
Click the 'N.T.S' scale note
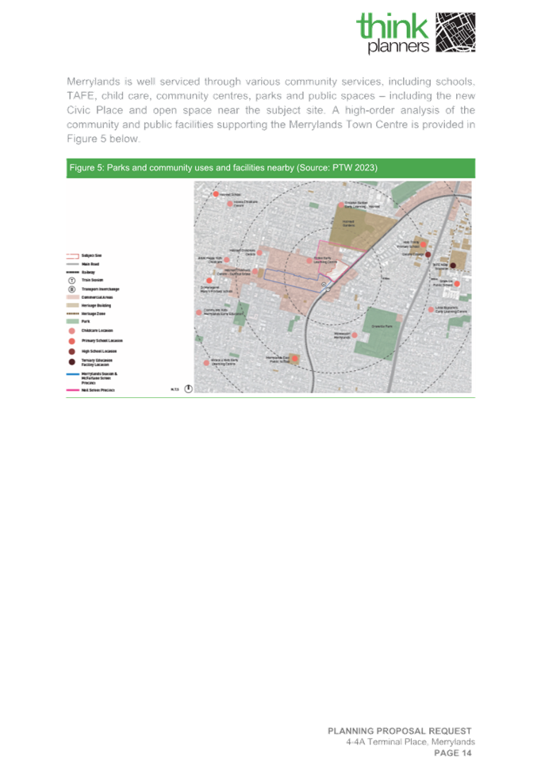pos(175,389)
